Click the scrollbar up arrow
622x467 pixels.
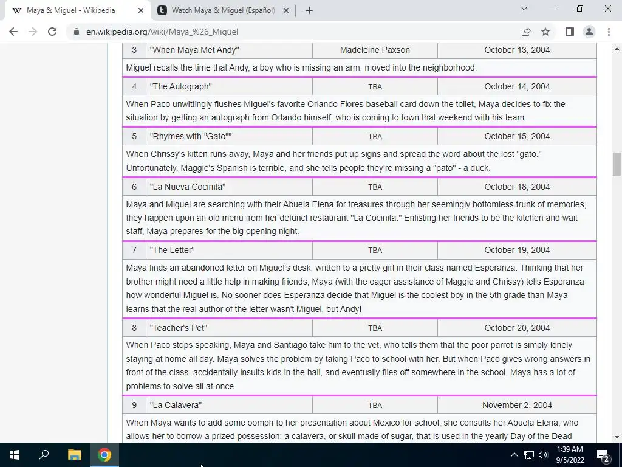(x=617, y=49)
